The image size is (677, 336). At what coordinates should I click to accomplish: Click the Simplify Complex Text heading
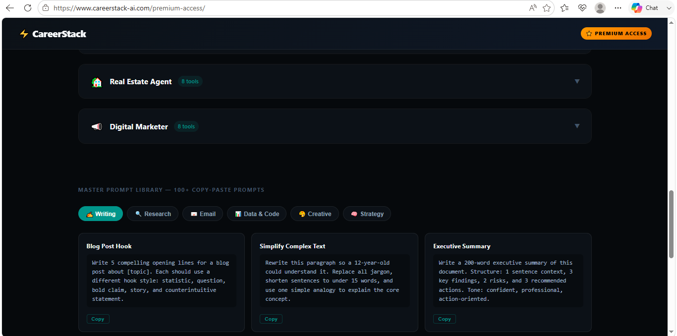[292, 246]
